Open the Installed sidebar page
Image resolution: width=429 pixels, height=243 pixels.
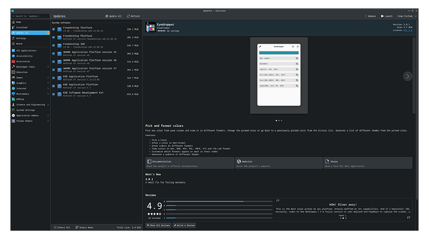click(x=30, y=27)
